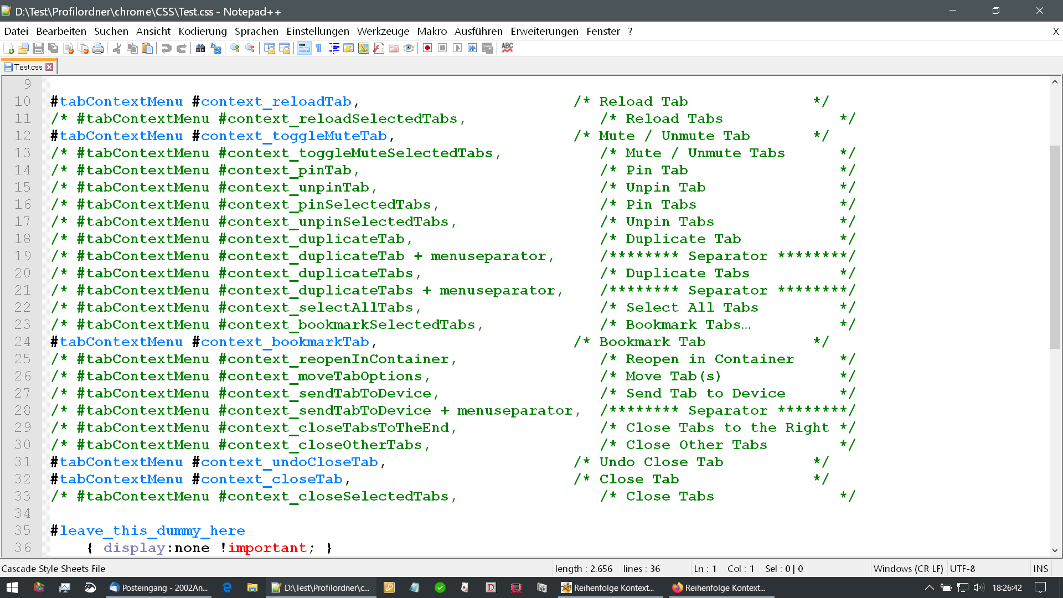Start macro recording with red dot icon

(427, 49)
